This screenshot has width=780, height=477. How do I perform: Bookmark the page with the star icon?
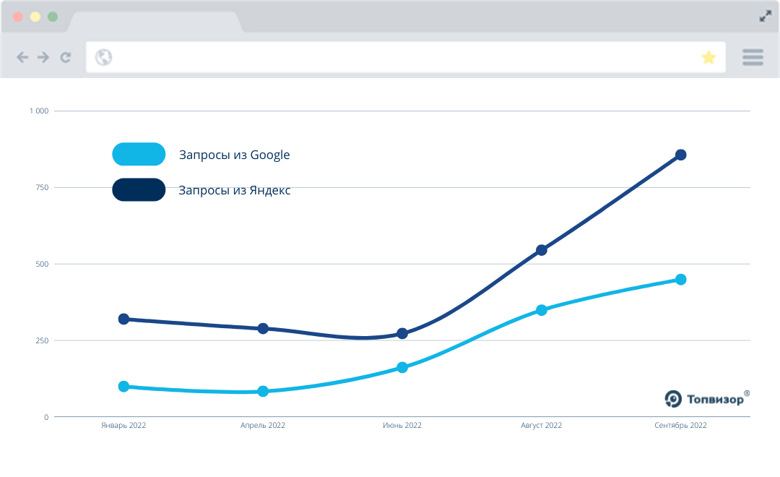[708, 57]
